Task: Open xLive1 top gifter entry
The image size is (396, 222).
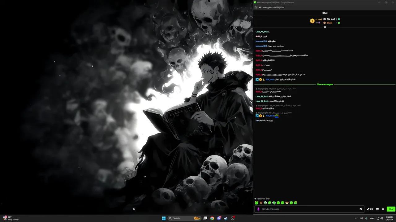Action: (318, 19)
